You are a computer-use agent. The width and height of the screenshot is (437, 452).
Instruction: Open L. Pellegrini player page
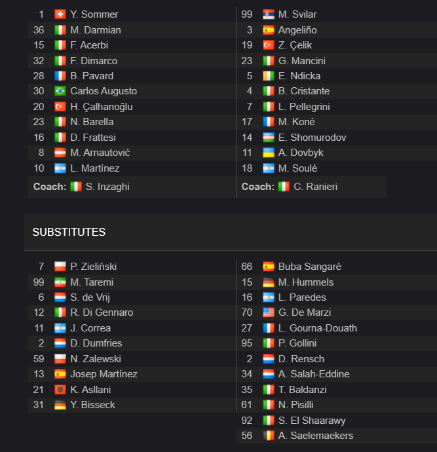304,107
